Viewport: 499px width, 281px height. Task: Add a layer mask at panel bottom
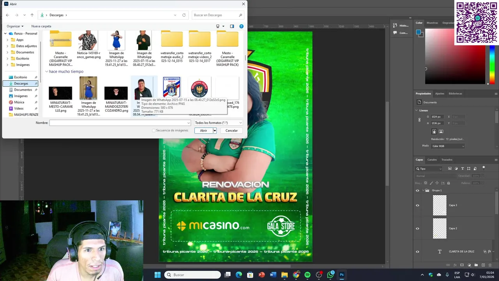462,265
